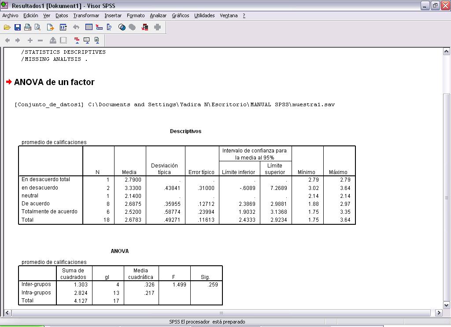This screenshot has width=451, height=327.
Task: Click the 'SPSS El procesador está preparado' status
Action: click(x=207, y=322)
